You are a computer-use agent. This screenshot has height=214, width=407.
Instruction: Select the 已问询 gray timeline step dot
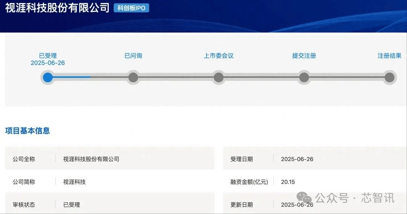133,77
